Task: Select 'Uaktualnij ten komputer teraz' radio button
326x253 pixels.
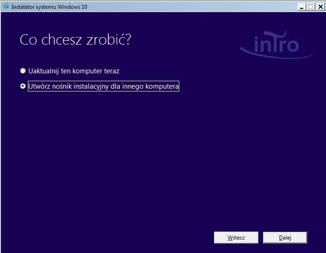Action: tap(23, 71)
